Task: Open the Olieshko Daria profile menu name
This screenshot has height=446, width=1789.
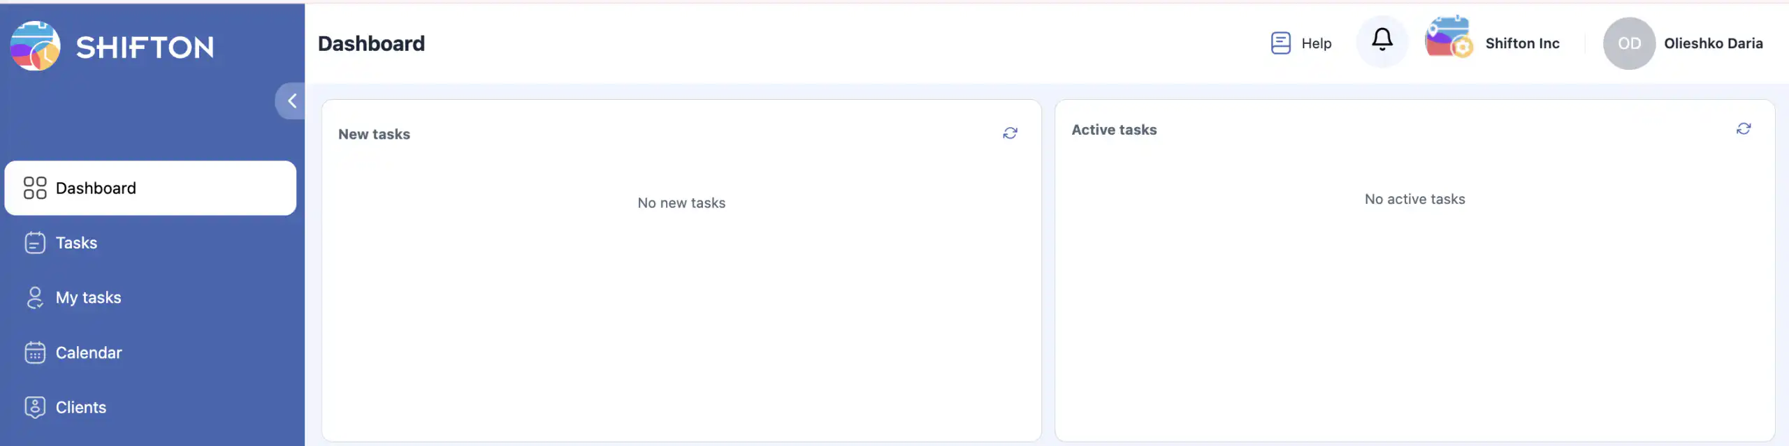Action: point(1713,43)
